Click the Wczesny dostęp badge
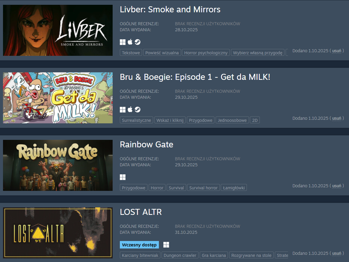The width and height of the screenshot is (349, 262). click(x=139, y=245)
